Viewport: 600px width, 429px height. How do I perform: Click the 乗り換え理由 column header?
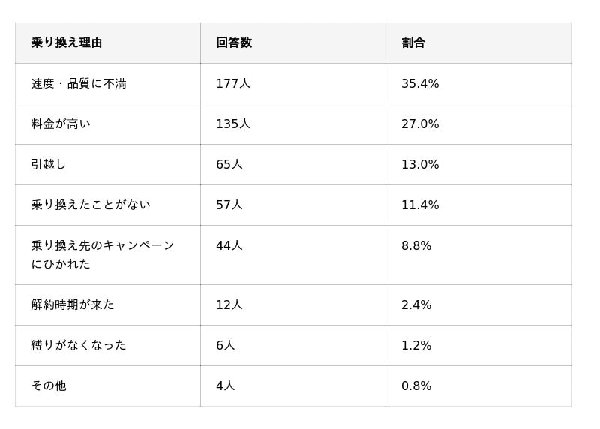[67, 43]
